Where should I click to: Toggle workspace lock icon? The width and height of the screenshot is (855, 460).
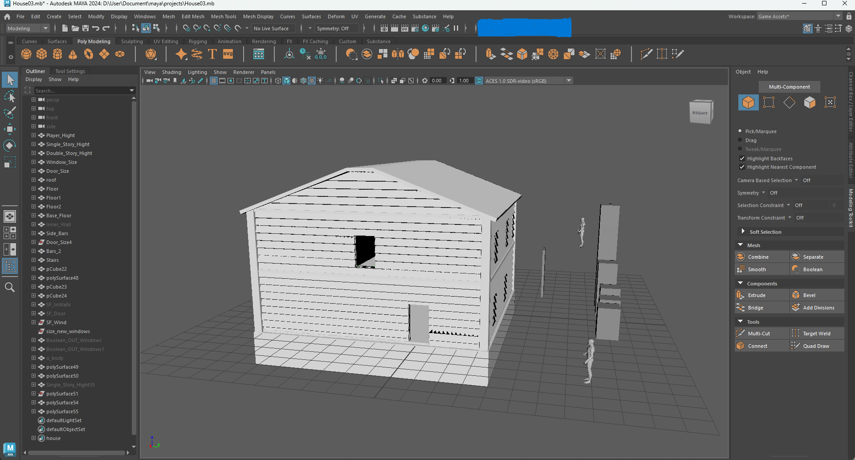[849, 16]
